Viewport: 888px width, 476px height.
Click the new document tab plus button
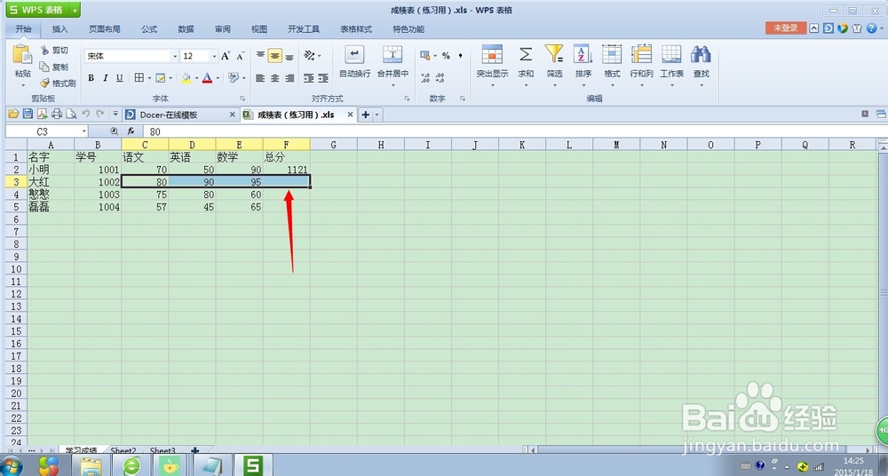click(365, 115)
